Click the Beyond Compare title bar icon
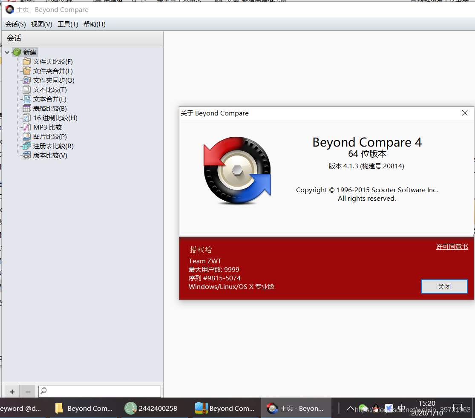475x418 pixels. [10, 10]
